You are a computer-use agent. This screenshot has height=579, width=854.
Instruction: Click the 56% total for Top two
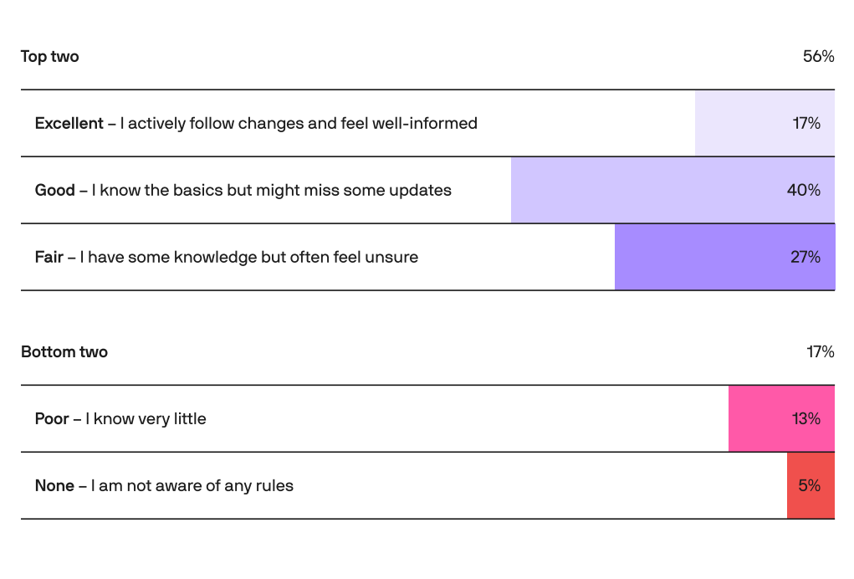[818, 57]
